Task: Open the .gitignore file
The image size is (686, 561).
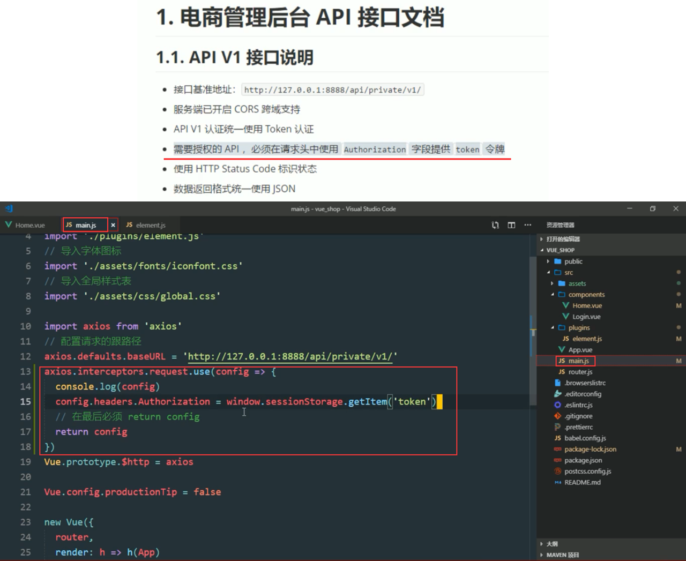Action: coord(578,416)
